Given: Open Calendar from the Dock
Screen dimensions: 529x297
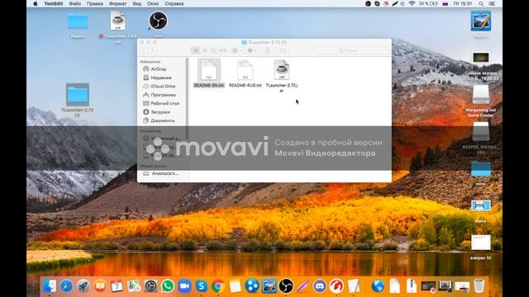Looking at the screenshot, I should coord(117,286).
